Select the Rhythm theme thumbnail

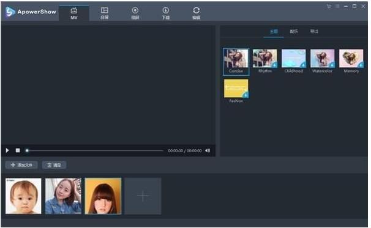point(264,61)
